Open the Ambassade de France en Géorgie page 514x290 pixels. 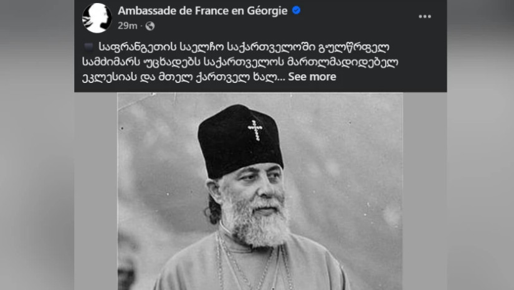202,11
